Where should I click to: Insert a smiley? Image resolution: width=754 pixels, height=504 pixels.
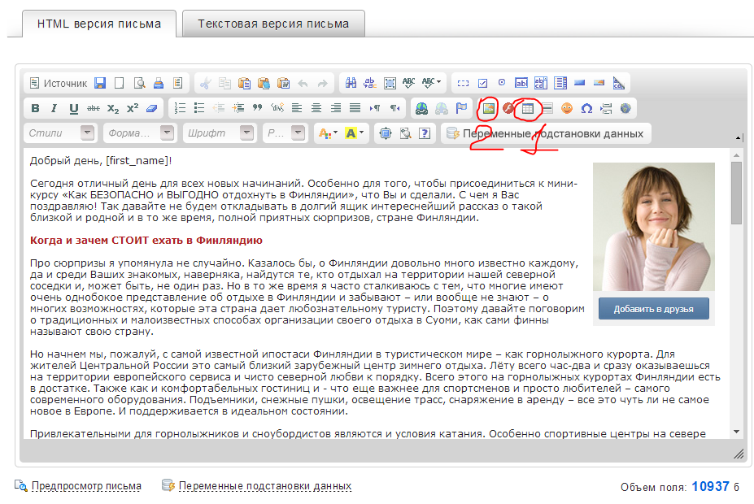coord(567,108)
